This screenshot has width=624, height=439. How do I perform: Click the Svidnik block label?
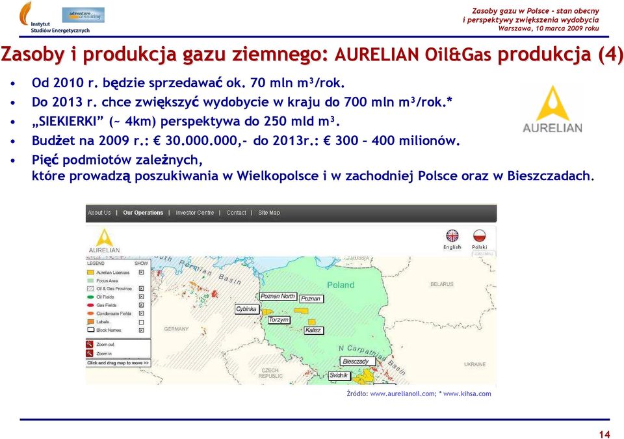(339, 375)
